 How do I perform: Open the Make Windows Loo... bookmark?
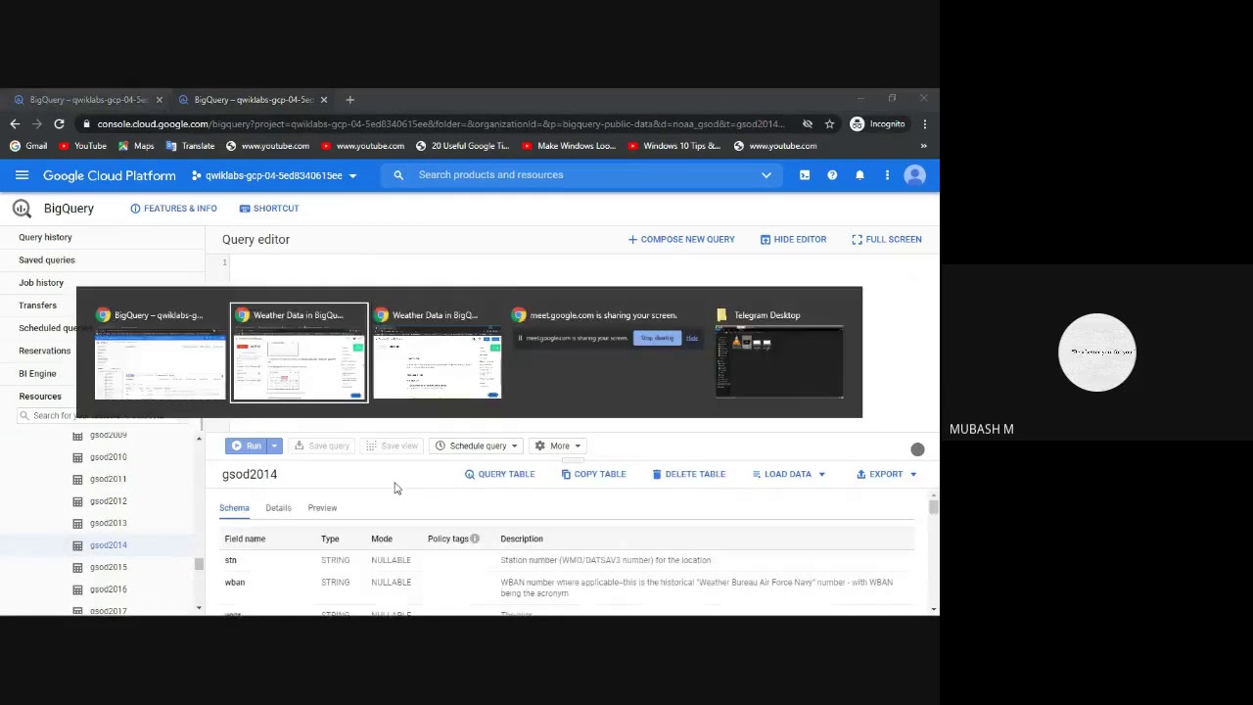pyautogui.click(x=569, y=146)
